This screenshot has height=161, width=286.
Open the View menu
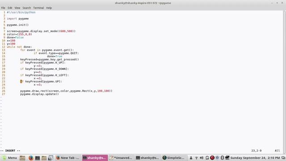coord(17,8)
